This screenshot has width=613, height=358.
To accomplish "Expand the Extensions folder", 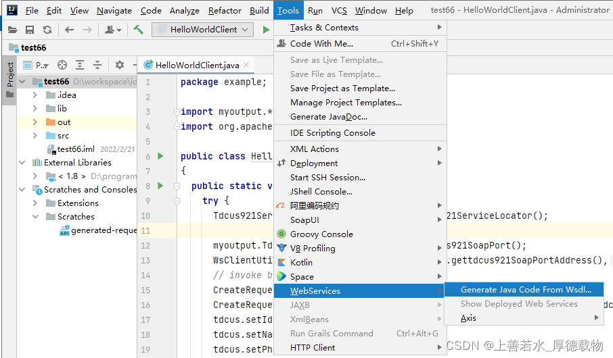I will 35,203.
